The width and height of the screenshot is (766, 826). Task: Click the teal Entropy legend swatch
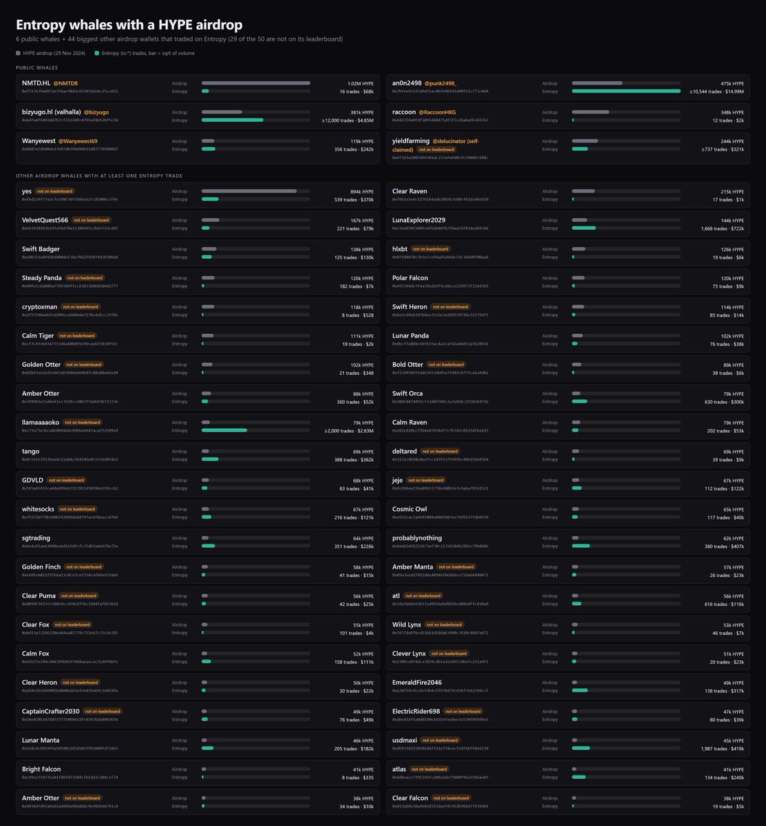coord(97,53)
